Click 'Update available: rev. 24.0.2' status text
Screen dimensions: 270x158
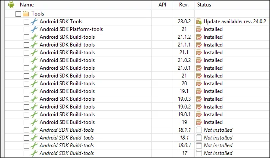tap(235, 22)
